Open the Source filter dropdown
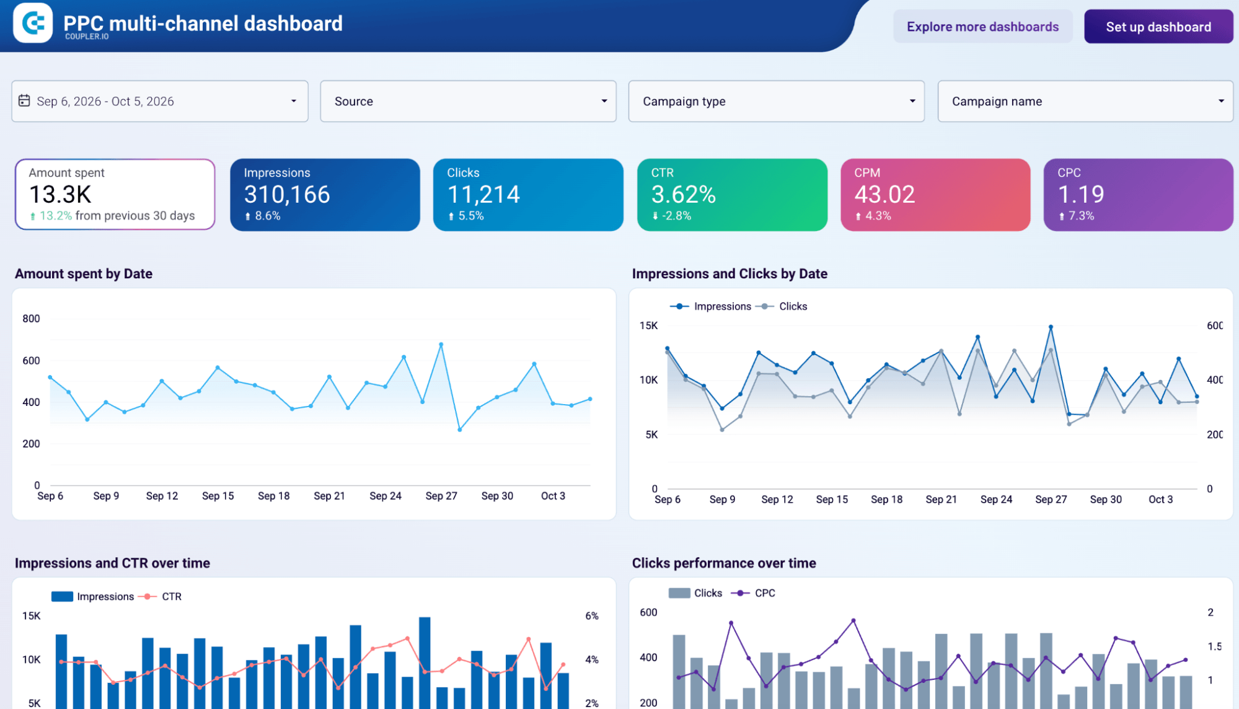Viewport: 1239px width, 709px height. [468, 101]
